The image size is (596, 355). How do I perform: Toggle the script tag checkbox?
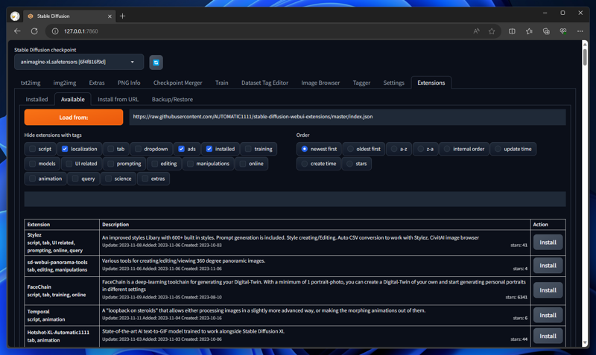point(32,149)
